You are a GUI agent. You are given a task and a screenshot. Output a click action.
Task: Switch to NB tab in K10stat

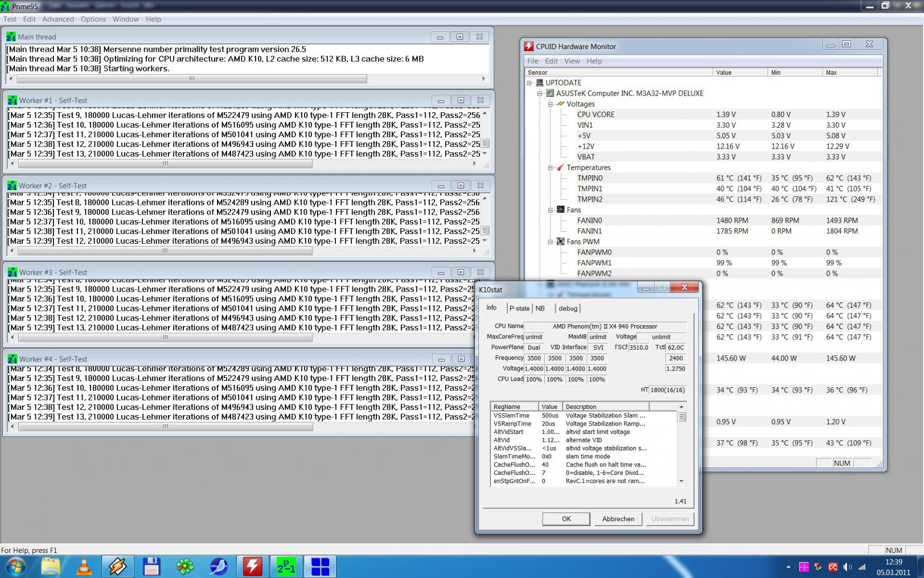coord(540,308)
